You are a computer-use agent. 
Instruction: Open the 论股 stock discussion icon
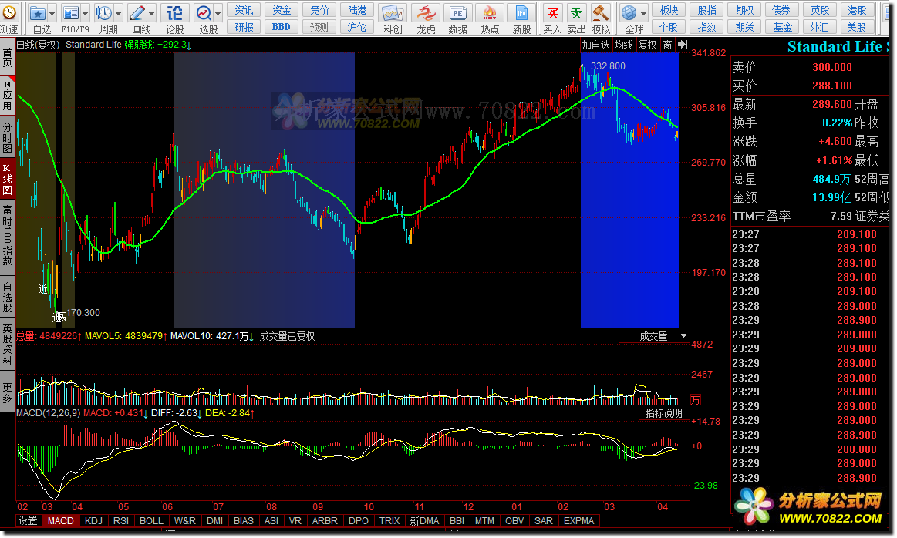pos(175,12)
